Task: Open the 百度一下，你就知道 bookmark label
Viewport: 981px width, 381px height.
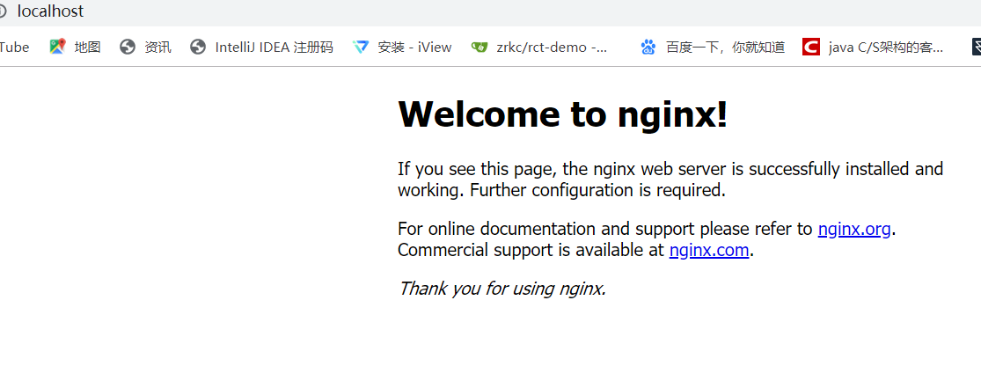Action: click(x=725, y=47)
